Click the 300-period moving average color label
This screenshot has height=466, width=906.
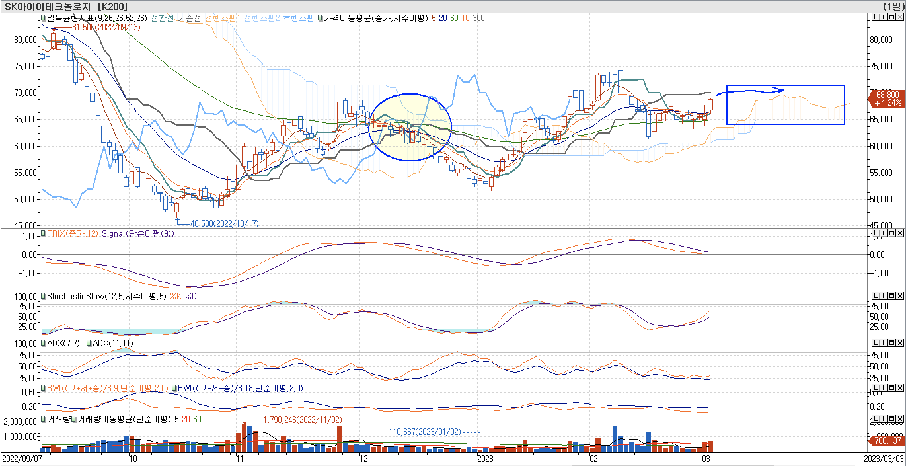478,18
